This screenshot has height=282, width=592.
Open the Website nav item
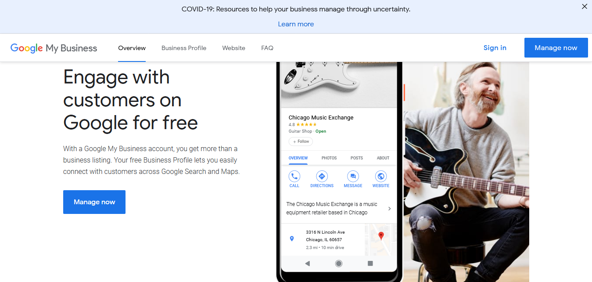click(x=234, y=48)
